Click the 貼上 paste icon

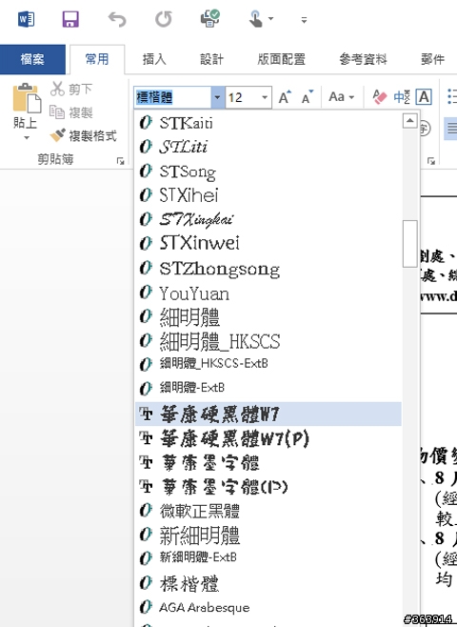click(27, 98)
